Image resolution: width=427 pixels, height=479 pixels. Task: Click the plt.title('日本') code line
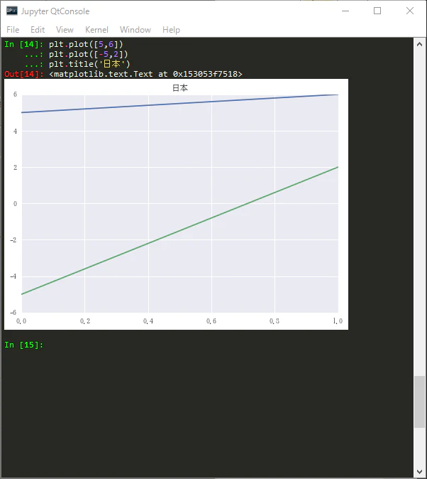89,64
